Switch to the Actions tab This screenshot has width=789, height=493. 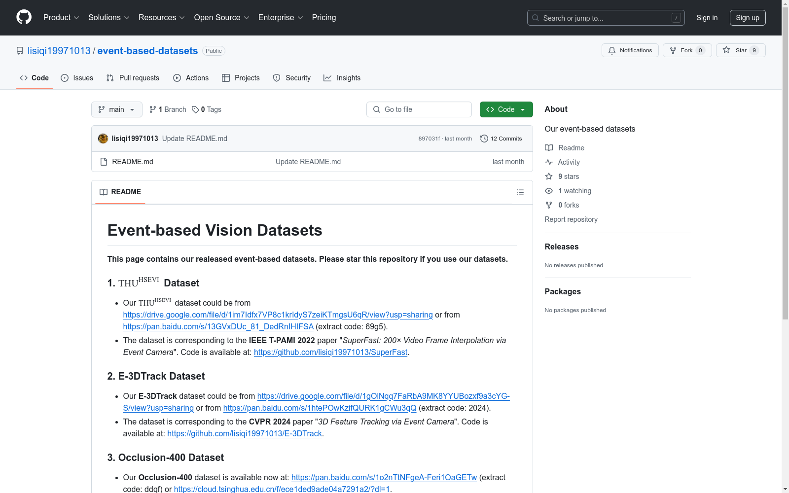pyautogui.click(x=191, y=78)
